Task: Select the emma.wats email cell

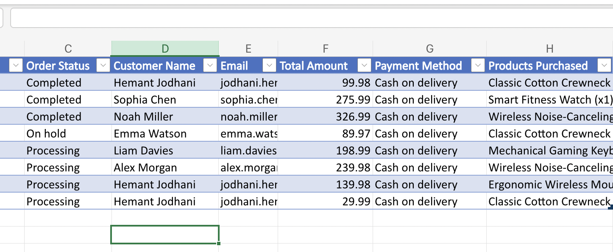Action: (x=248, y=134)
